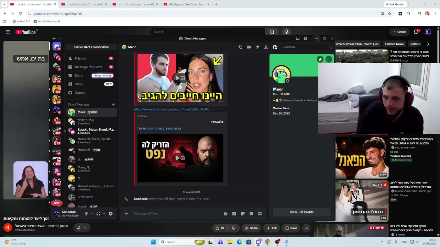
Task: Open the YouTube guide hamburger menu
Action: point(8,32)
